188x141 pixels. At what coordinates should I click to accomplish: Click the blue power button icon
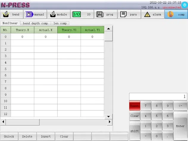(x=184, y=5)
